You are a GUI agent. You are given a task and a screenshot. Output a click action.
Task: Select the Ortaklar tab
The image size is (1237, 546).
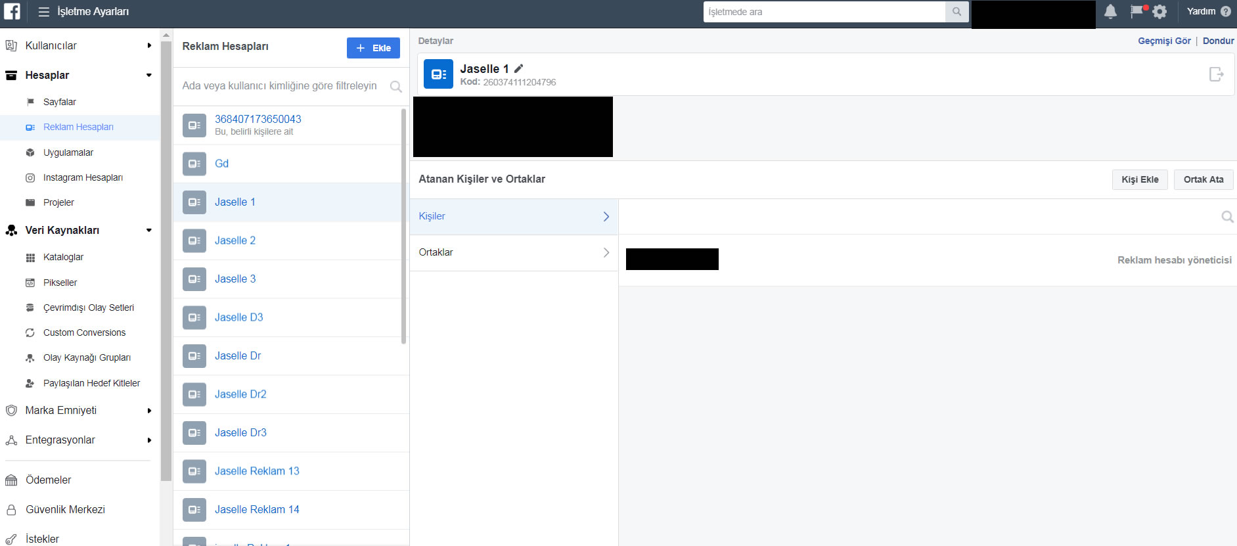tap(514, 253)
